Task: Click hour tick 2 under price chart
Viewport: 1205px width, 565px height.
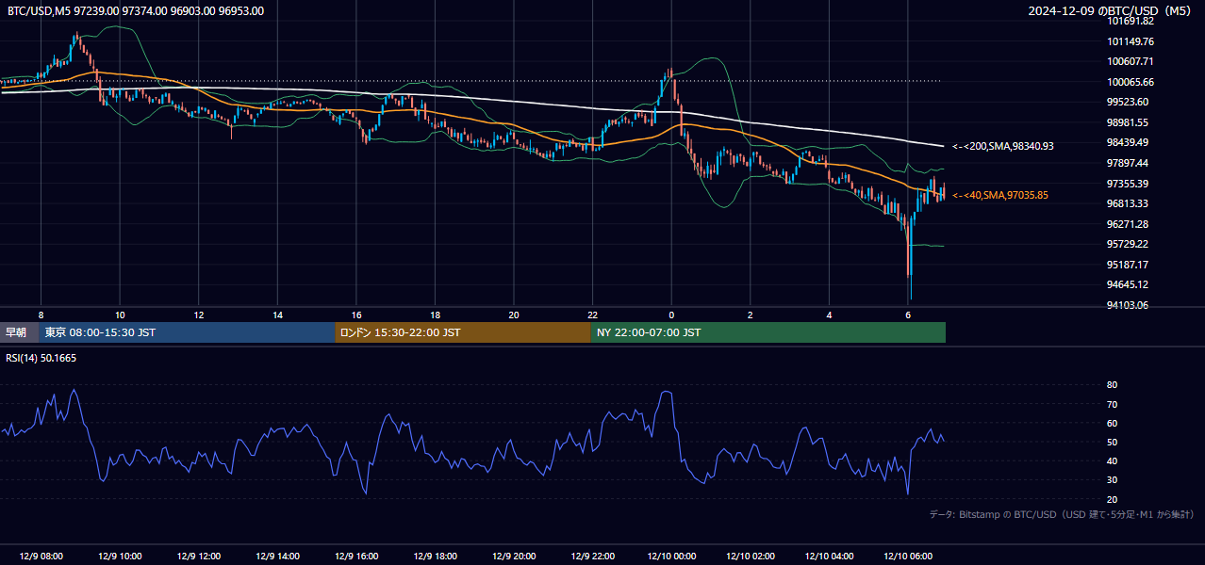Action: tap(751, 315)
